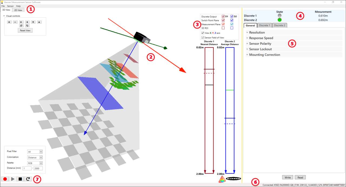Expand the Resolution section

(x=294, y=32)
